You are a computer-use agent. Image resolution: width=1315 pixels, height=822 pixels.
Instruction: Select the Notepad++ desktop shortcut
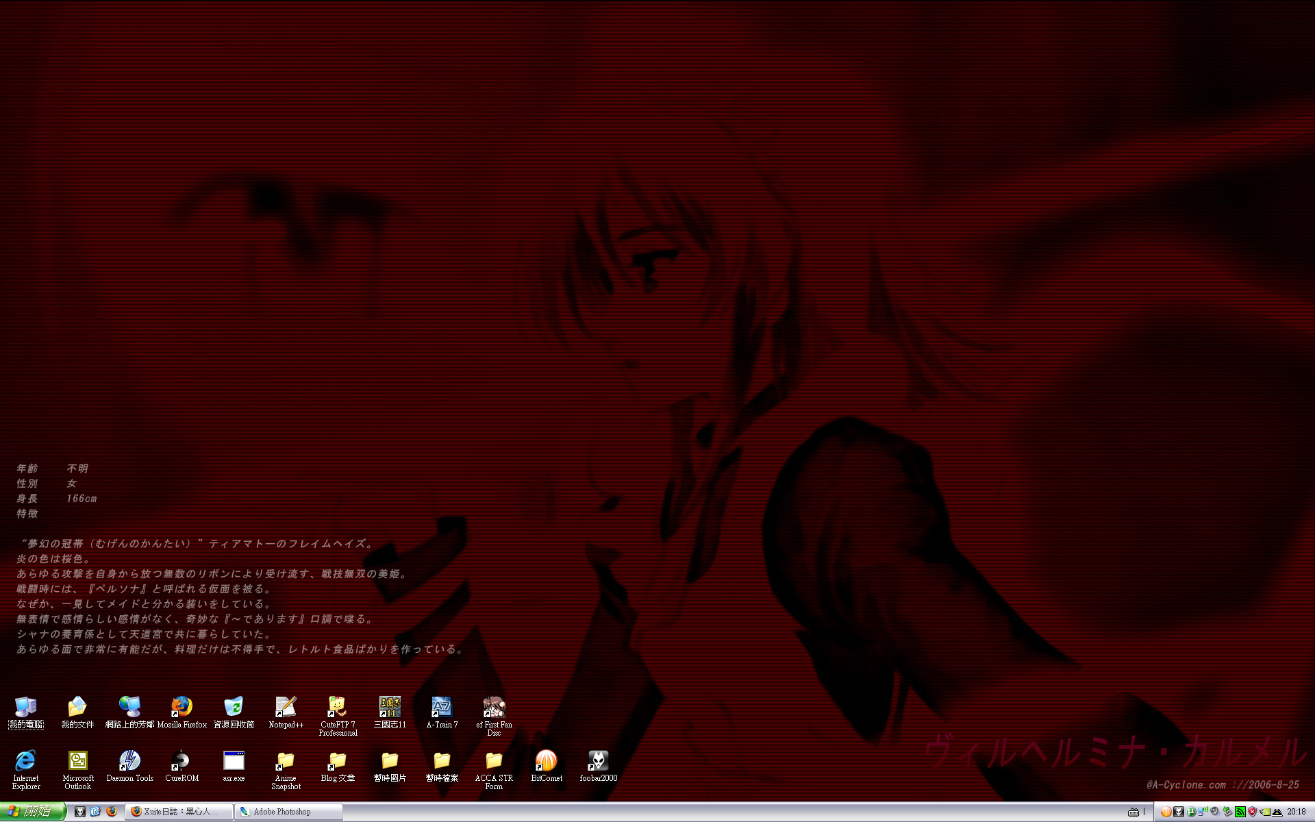point(286,712)
